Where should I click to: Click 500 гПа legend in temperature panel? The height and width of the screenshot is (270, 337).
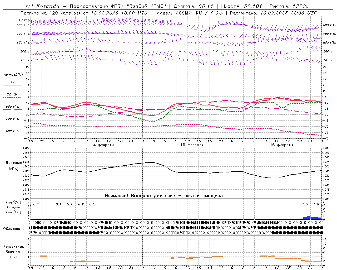click(12, 132)
